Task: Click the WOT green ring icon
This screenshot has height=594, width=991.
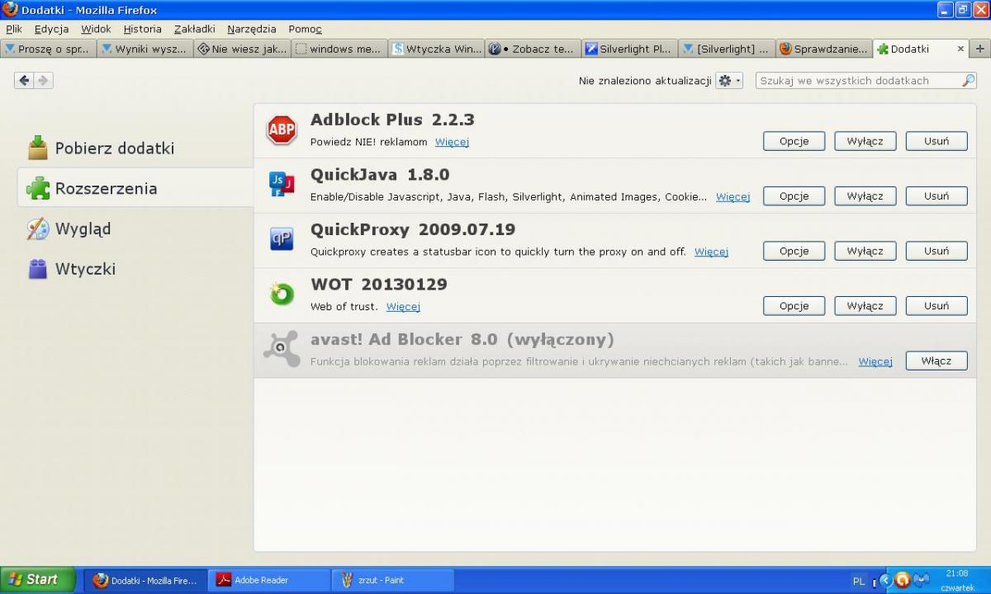Action: [x=282, y=294]
